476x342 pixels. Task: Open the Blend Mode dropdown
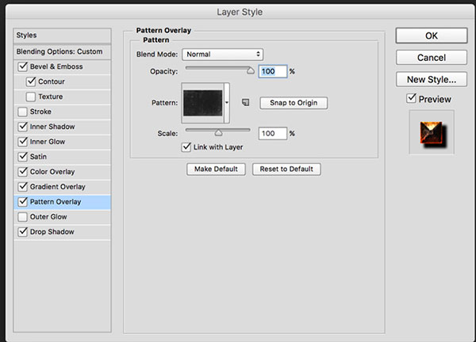pos(222,55)
